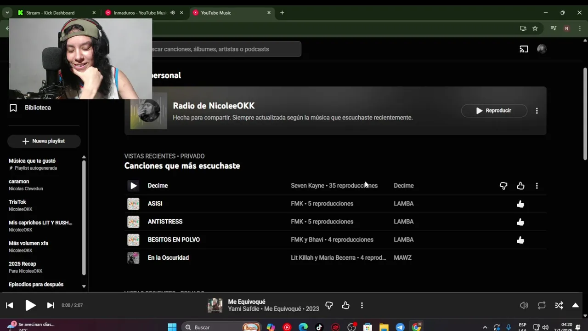
Task: Bookmark this page with star icon
Action: tap(535, 29)
